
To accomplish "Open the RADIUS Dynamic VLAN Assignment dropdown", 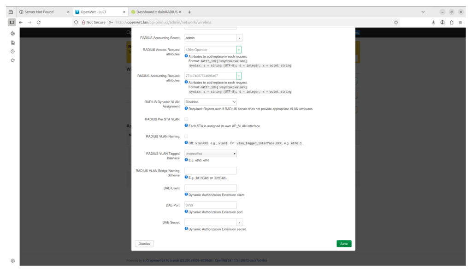I will (x=211, y=102).
